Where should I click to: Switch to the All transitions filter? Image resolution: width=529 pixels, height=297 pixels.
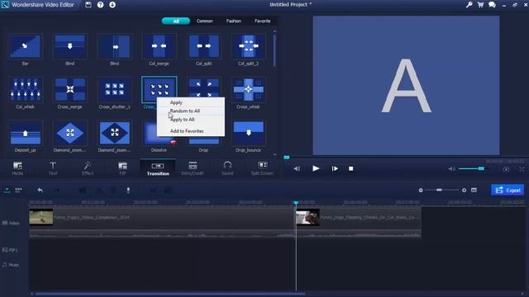pos(176,21)
